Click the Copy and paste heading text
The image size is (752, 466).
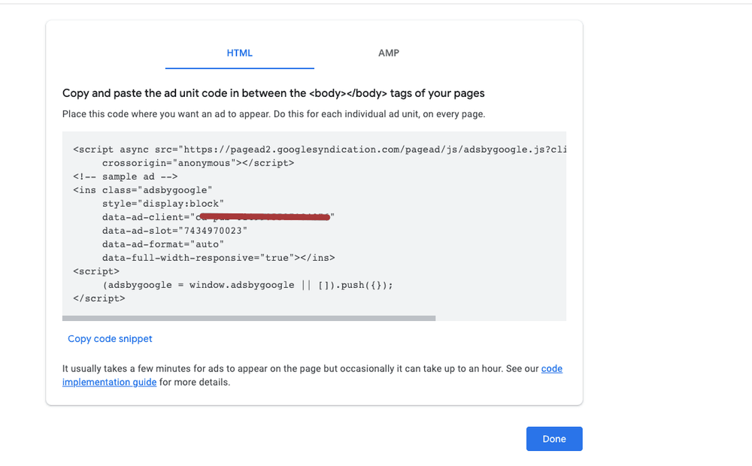pos(274,92)
